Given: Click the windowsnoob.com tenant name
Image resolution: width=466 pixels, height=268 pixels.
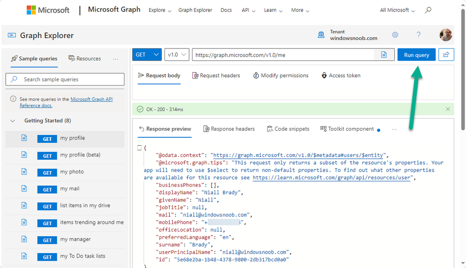Looking at the screenshot, I should point(354,38).
